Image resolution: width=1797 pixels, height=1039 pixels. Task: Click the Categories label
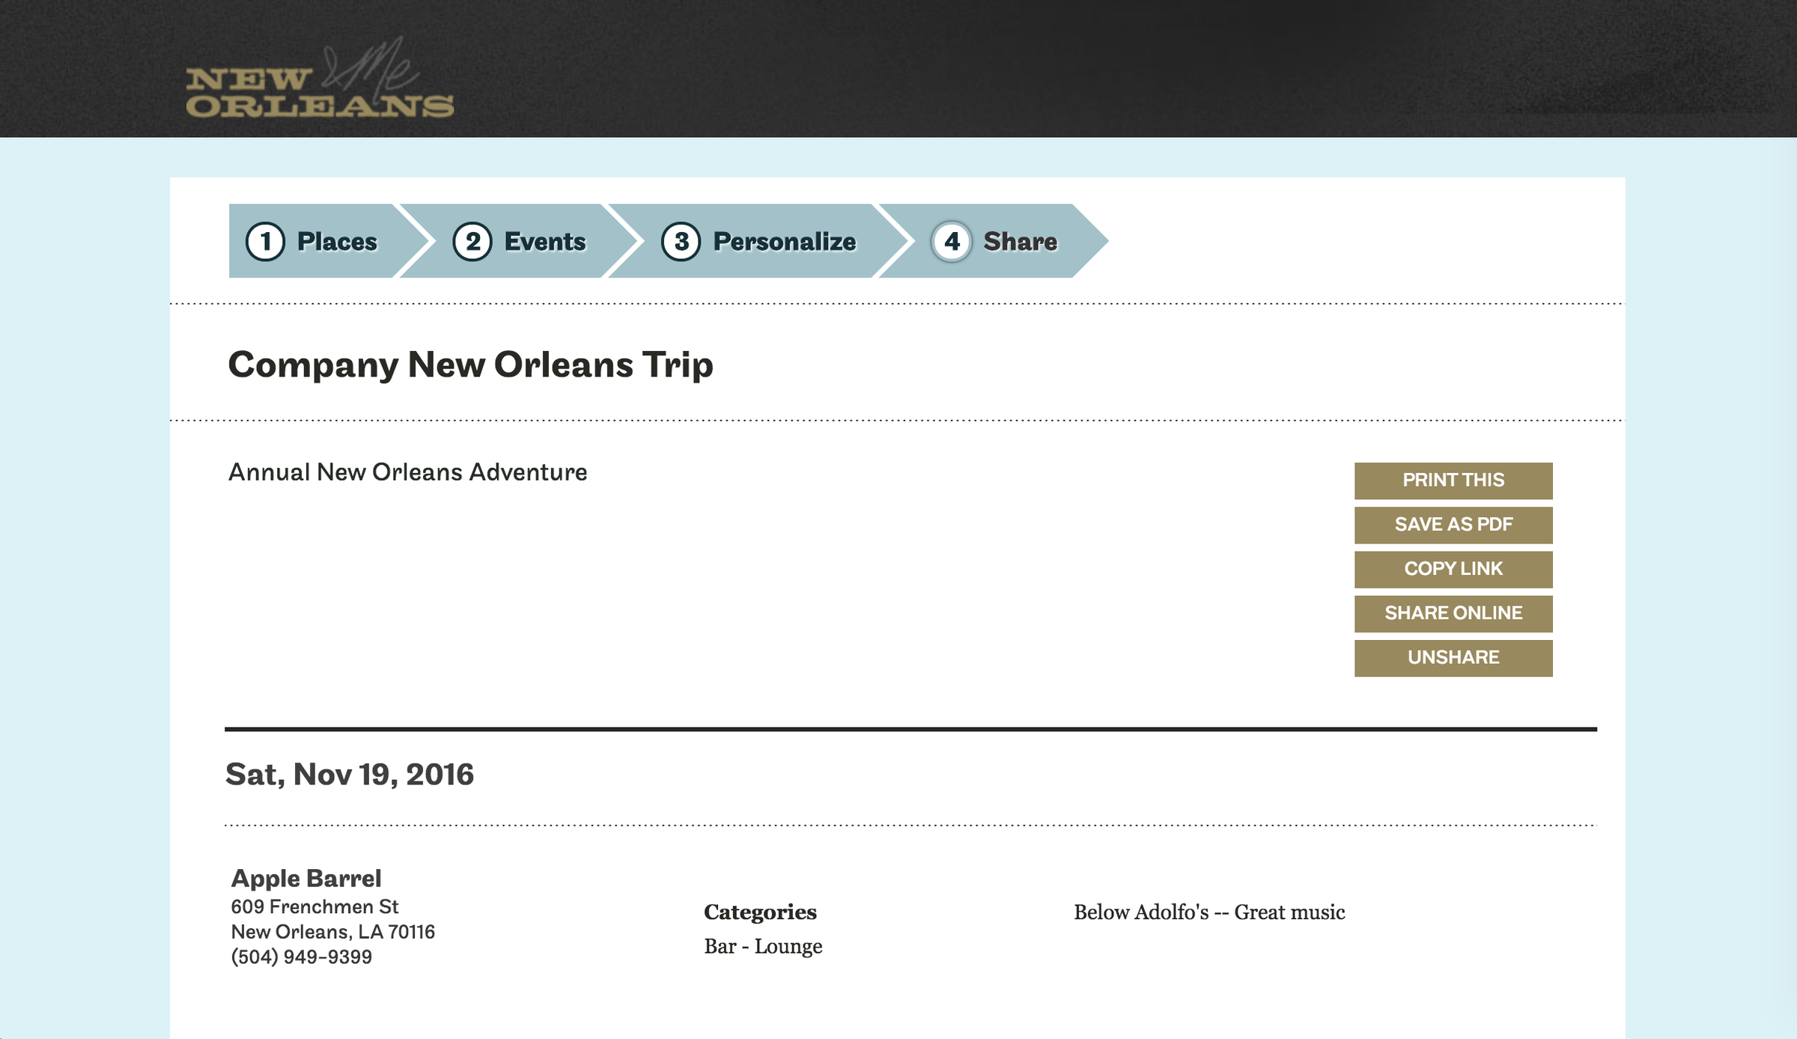click(760, 912)
